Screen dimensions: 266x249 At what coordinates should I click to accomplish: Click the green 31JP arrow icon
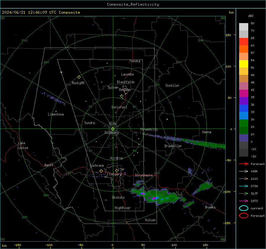[x=244, y=193]
